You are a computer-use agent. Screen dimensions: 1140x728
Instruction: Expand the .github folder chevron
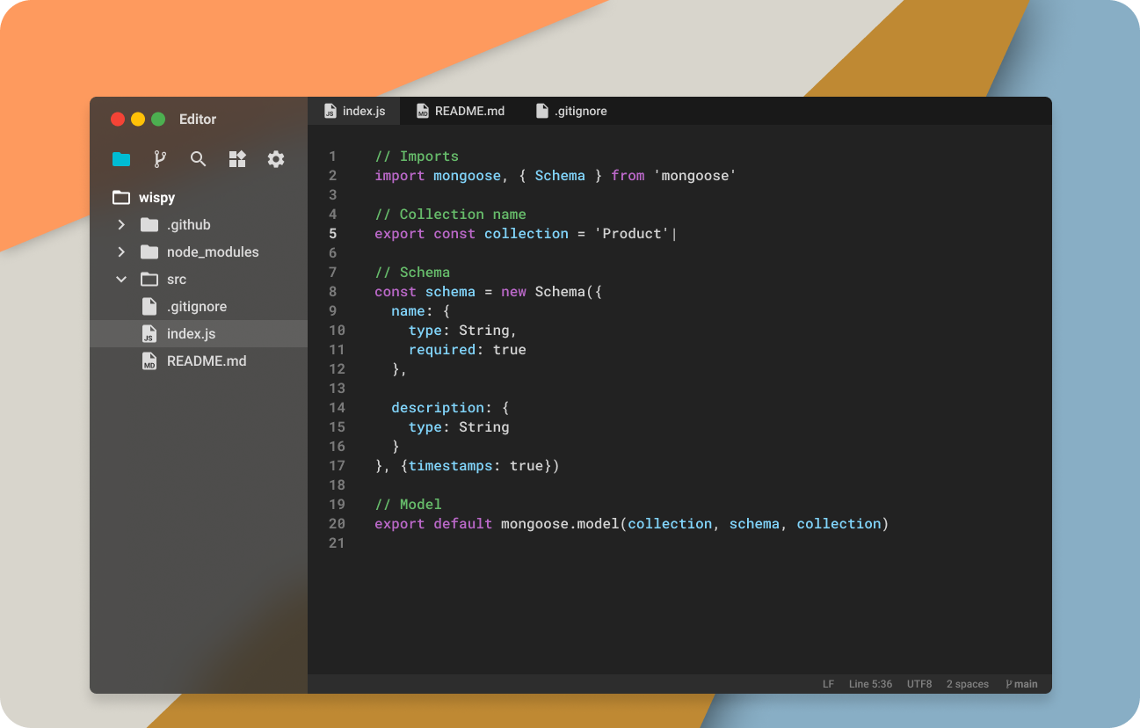[x=121, y=225]
